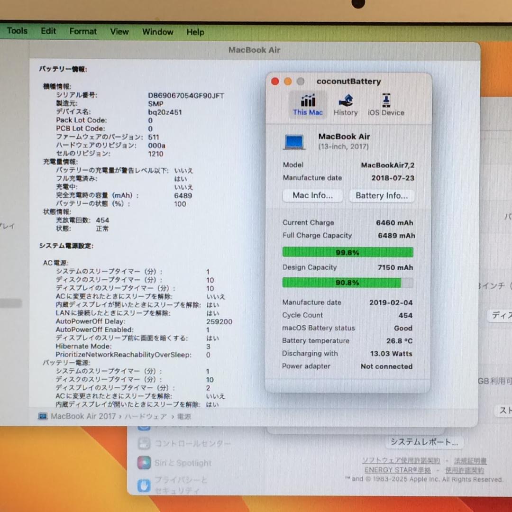This screenshot has height=512, width=512.
Task: Click the コントロールセンター sidebar icon
Action: tap(144, 443)
